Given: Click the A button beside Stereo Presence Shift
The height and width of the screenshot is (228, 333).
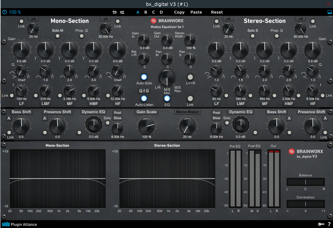Looking at the screenshot, I should [x=325, y=118].
